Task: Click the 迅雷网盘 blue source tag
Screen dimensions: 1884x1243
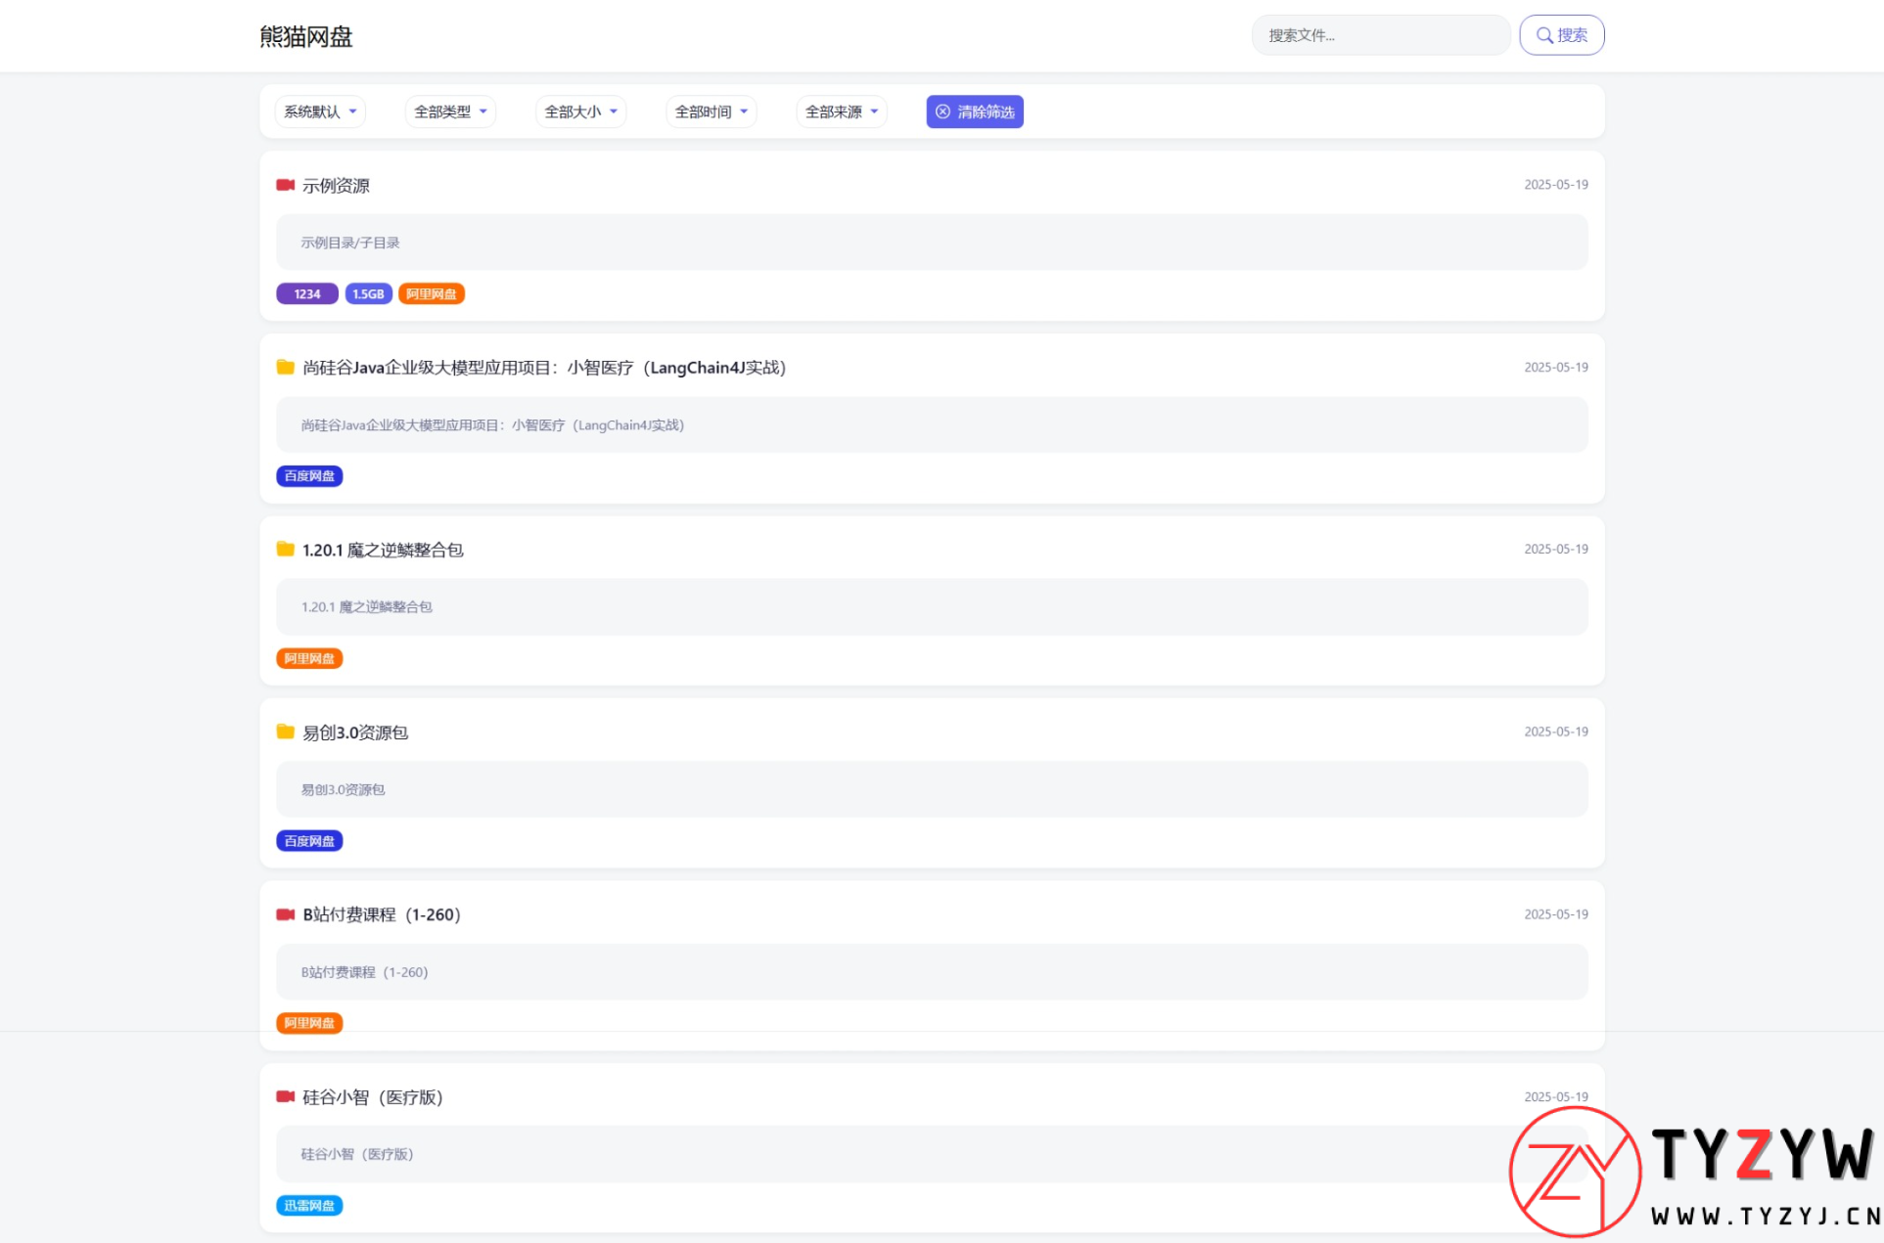Action: coord(309,1205)
